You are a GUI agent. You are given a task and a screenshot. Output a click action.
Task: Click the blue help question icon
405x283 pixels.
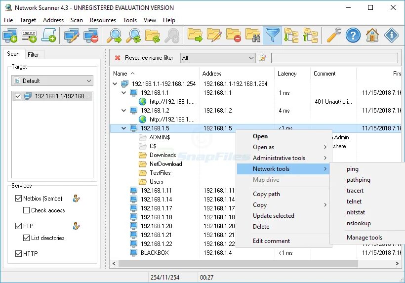click(353, 36)
